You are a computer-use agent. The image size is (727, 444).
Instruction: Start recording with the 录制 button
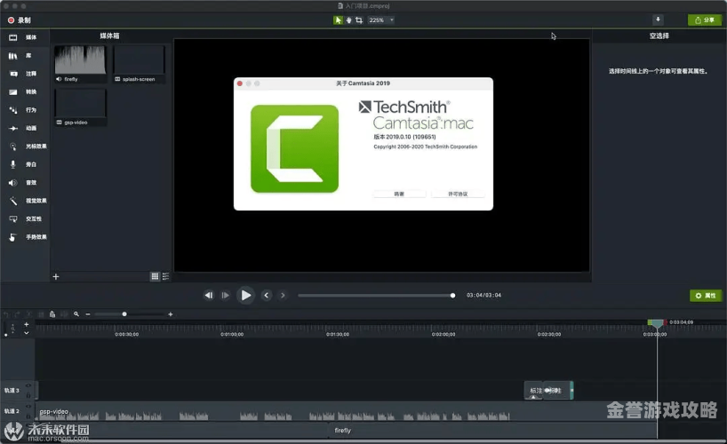(x=19, y=20)
